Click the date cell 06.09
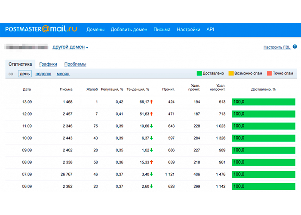 [27, 187]
